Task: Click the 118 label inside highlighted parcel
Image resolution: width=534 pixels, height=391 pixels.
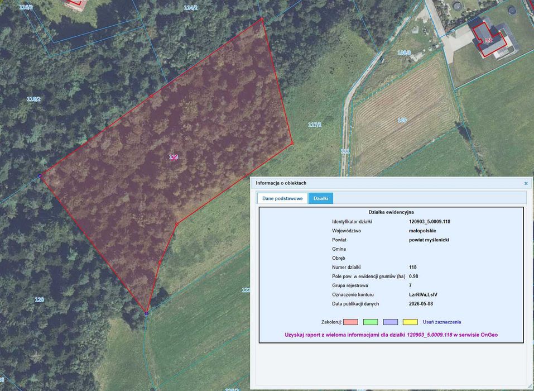Action: 174,157
